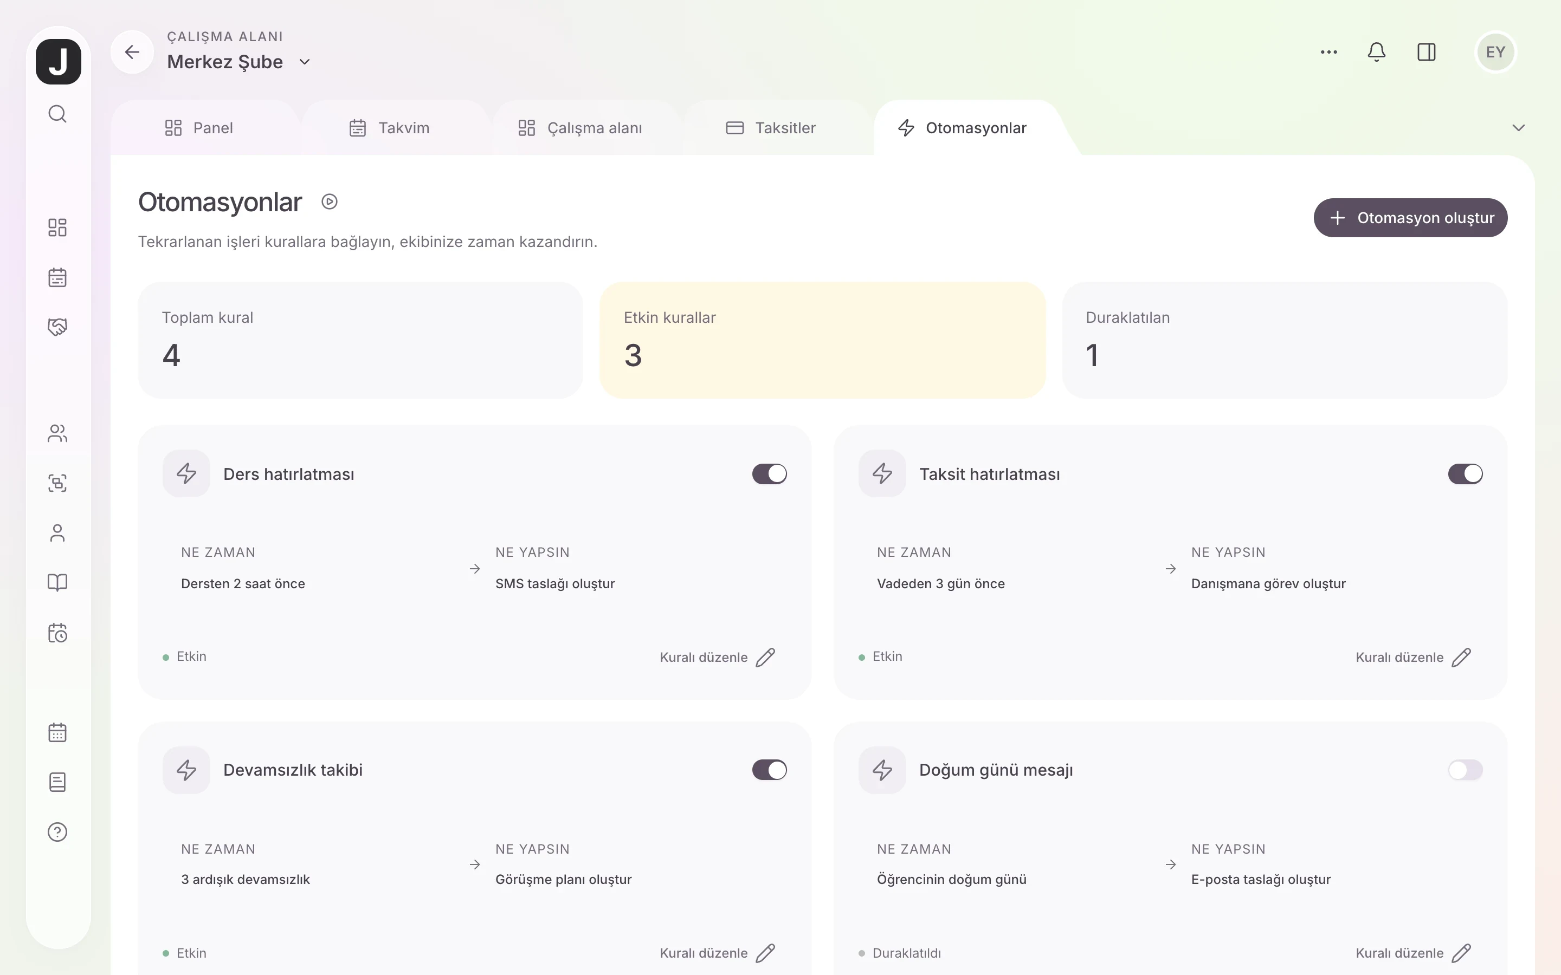This screenshot has width=1561, height=975.
Task: Switch to the Panel tab
Action: click(x=199, y=128)
